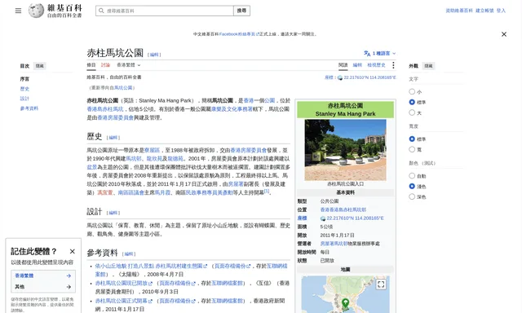Open the 香港繁體 variant dropdown
The image size is (522, 313).
click(129, 65)
